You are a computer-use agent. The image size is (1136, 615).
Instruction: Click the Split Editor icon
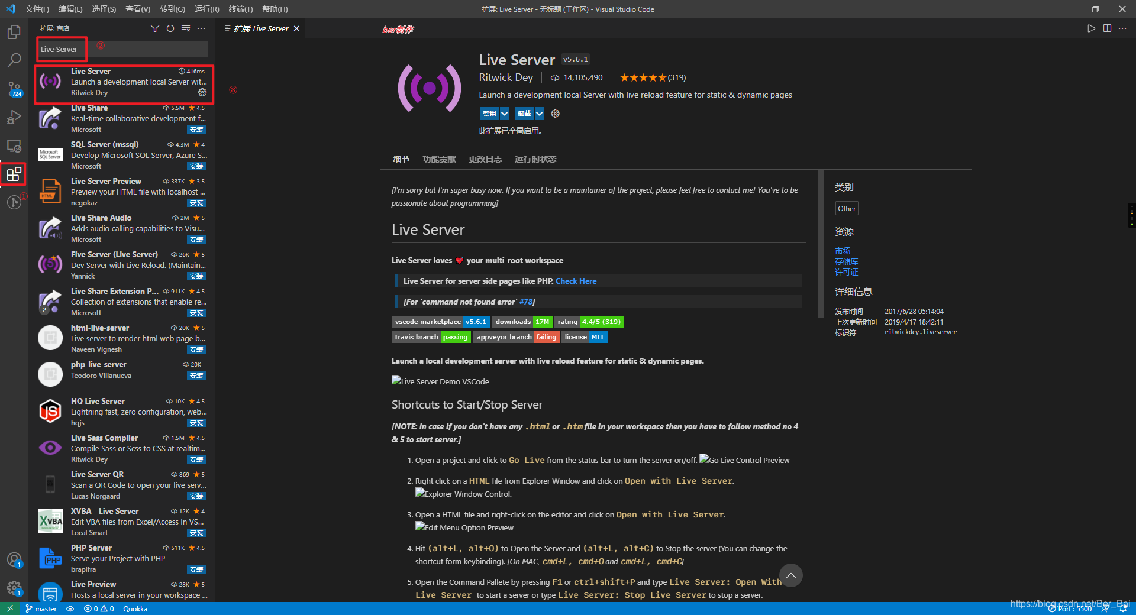(1108, 28)
